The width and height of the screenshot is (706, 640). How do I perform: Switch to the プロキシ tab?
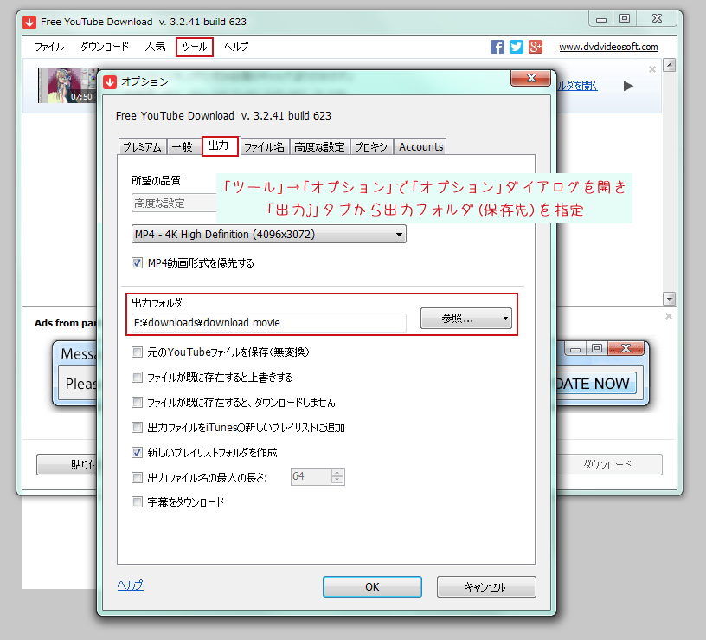pos(371,147)
